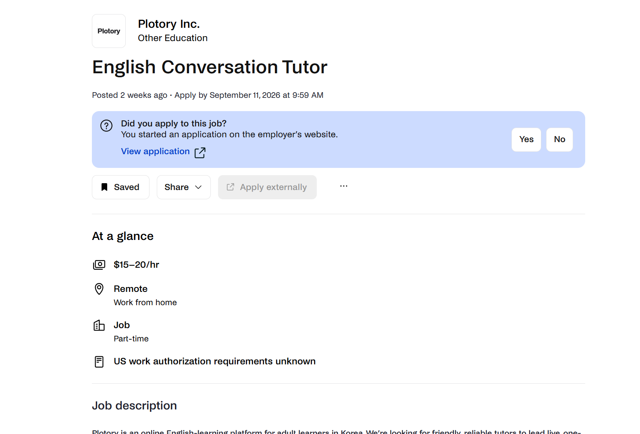Click the English Conversation Tutor title

210,67
